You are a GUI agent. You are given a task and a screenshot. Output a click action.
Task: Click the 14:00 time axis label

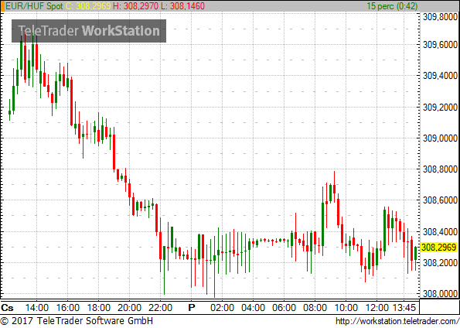click(36, 308)
